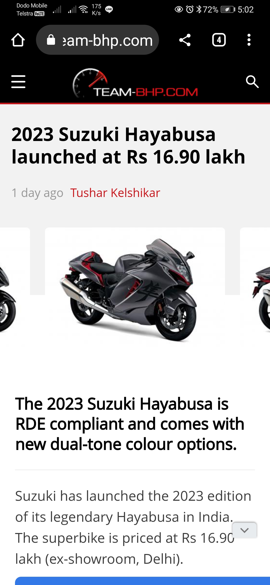Tap the lock icon in address bar
This screenshot has width=270, height=585.
(x=51, y=40)
